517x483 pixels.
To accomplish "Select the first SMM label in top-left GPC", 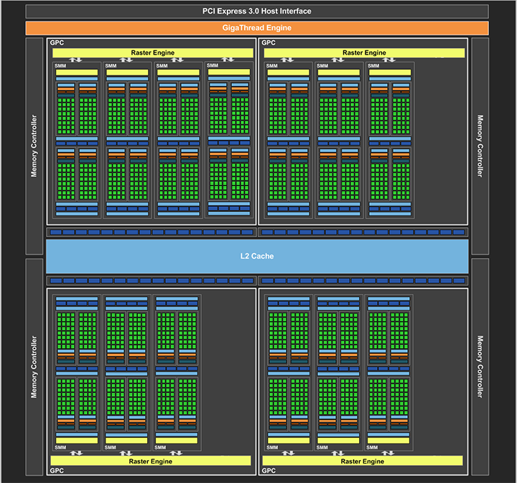I will click(60, 66).
